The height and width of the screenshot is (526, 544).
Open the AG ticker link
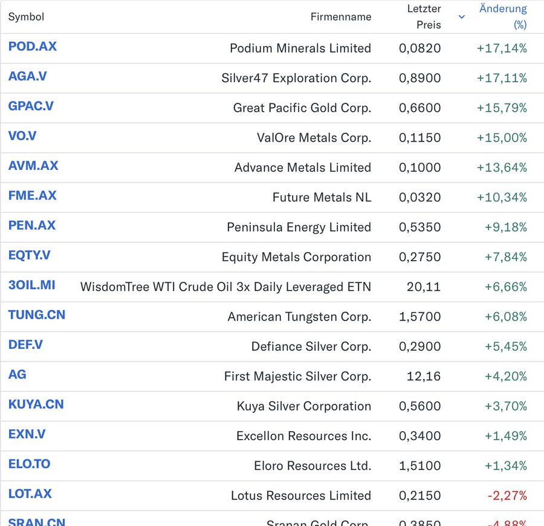[x=18, y=375]
